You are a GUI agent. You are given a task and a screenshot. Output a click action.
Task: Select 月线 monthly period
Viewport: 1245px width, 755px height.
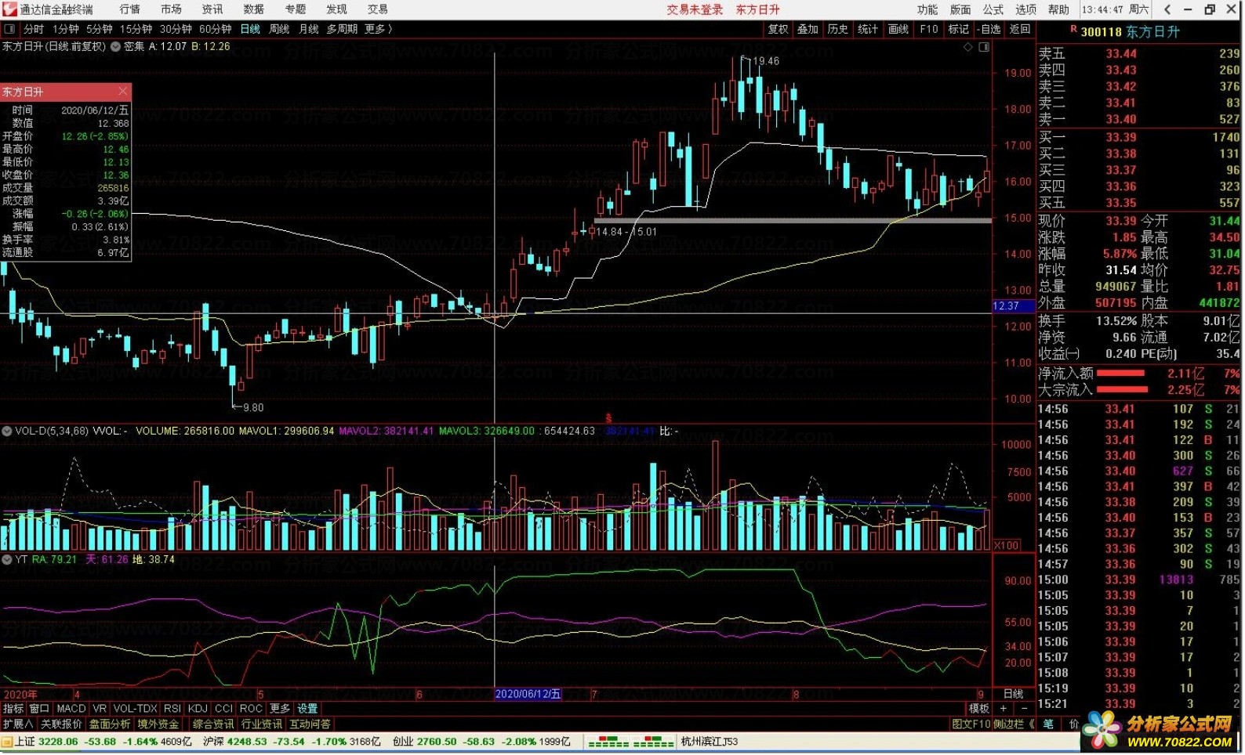(x=309, y=29)
